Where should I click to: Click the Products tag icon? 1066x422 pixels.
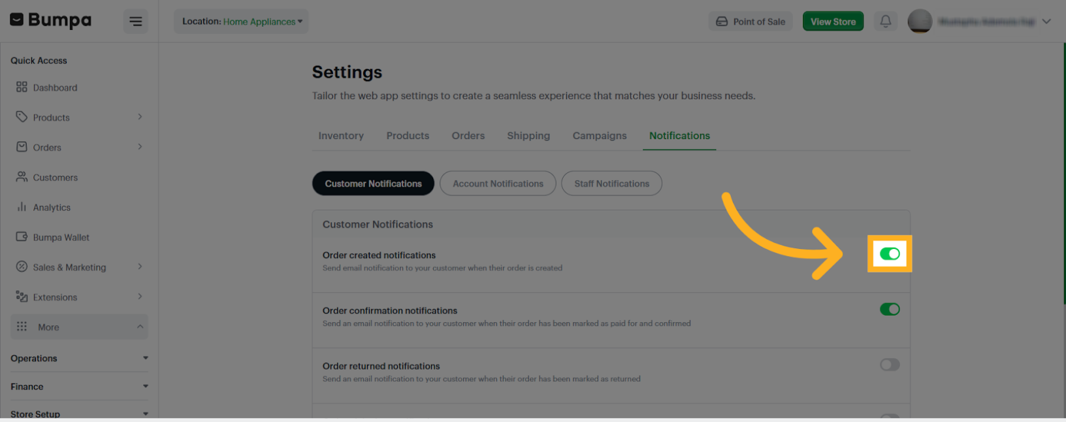click(x=22, y=117)
